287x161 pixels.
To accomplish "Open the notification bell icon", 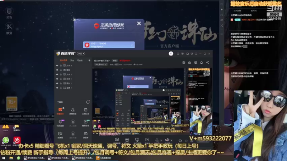I will click(x=201, y=62).
